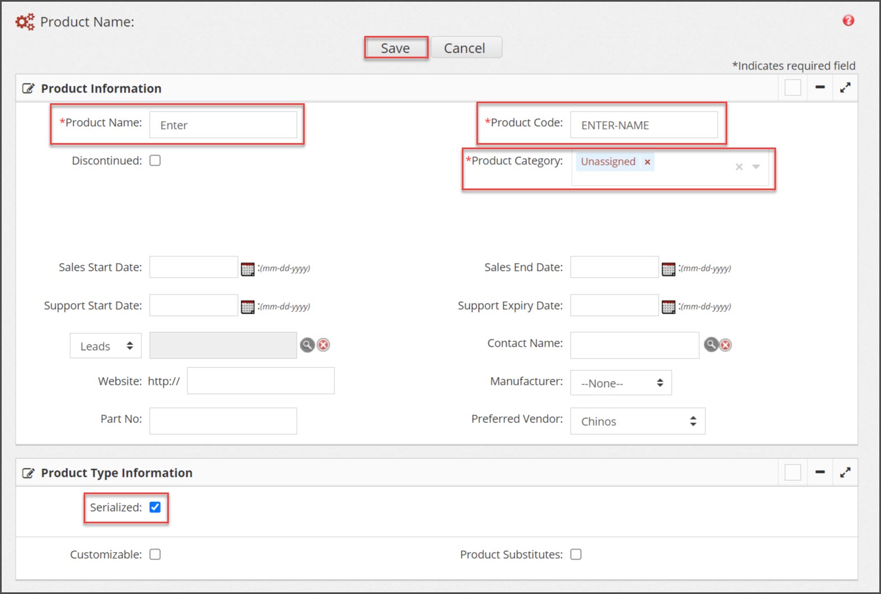Screen dimensions: 881x594
Task: Click into the Product Name input field
Action: pos(223,125)
